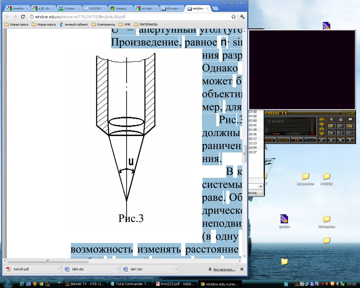360x288 pixels.
Task: Pause playback in Behold TV
Action: point(341,133)
